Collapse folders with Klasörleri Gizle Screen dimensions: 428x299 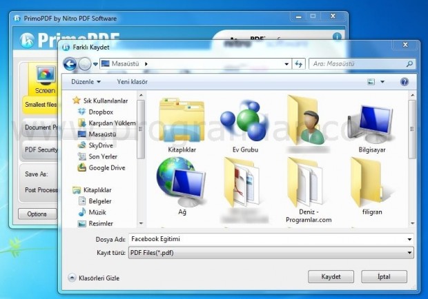coord(94,278)
